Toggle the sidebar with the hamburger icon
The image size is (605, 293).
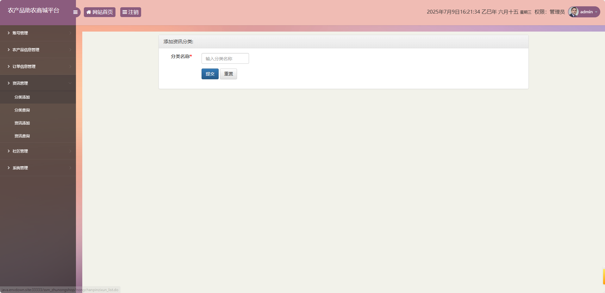(x=75, y=12)
